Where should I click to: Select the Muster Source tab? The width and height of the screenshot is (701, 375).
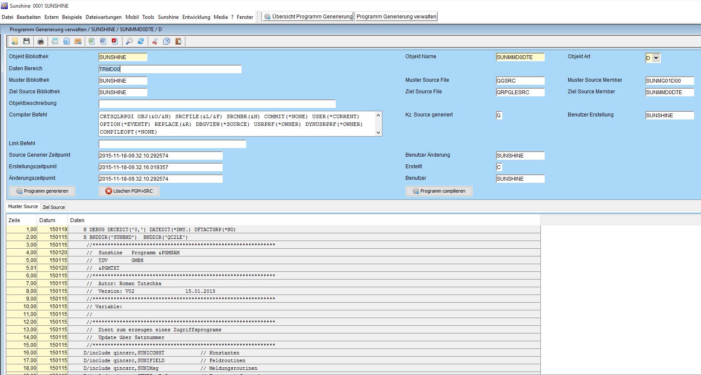23,206
